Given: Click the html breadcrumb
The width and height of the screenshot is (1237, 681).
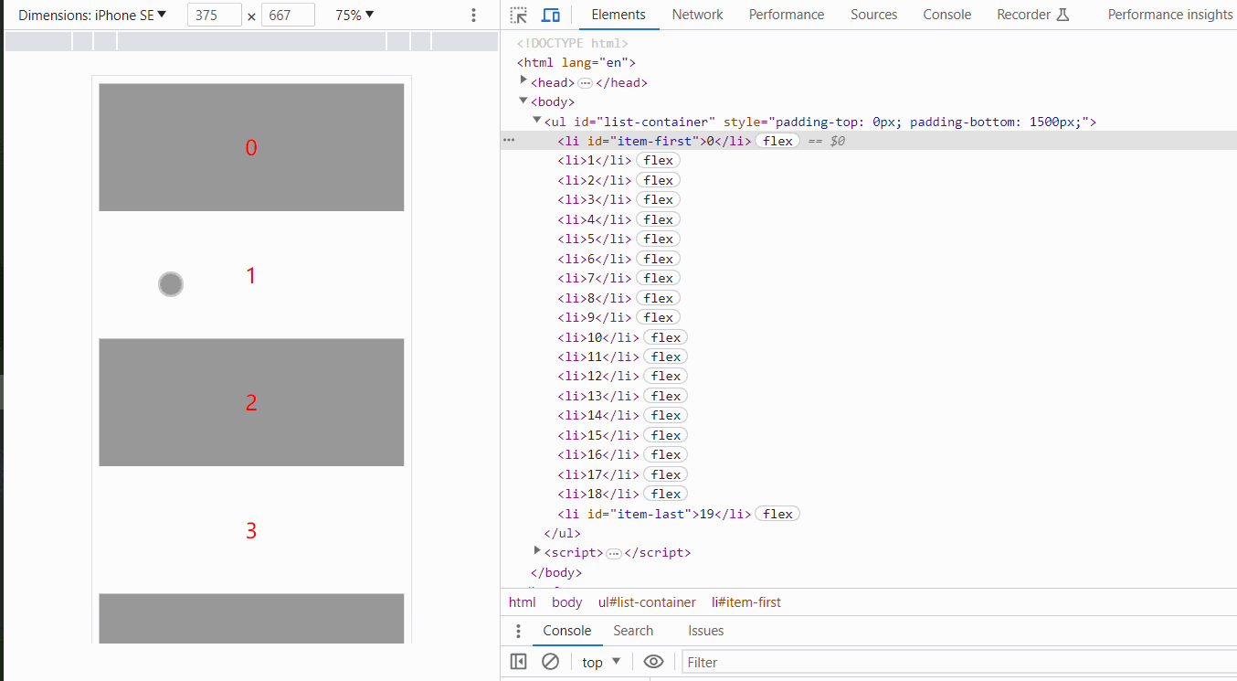Looking at the screenshot, I should (x=523, y=602).
